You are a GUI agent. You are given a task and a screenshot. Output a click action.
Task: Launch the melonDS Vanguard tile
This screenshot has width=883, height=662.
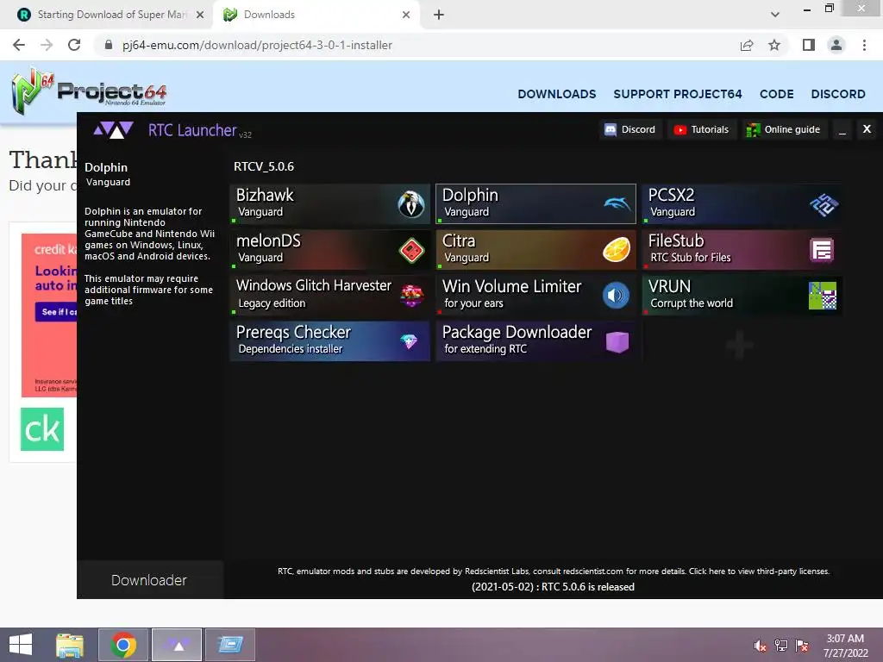pos(330,249)
